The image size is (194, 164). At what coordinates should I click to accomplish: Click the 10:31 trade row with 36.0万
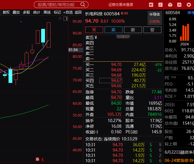coord(123,145)
